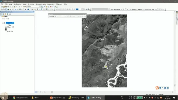The height and width of the screenshot is (100, 178).
Task: Switch TOC to List By Selection
Action: [8, 14]
